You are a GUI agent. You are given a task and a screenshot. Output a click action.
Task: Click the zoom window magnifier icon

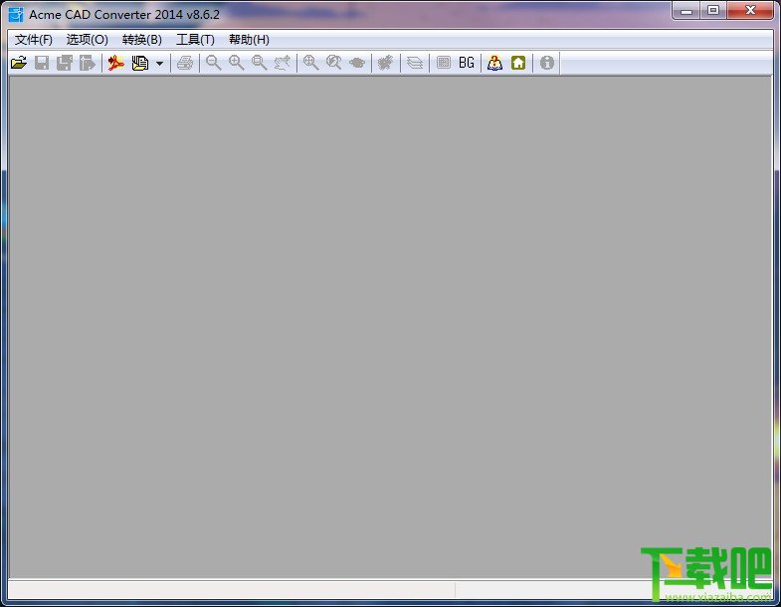click(259, 63)
